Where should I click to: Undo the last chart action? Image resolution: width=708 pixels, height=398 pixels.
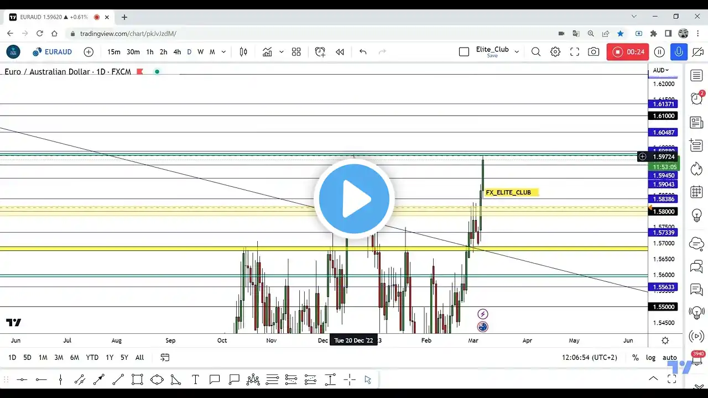click(363, 52)
